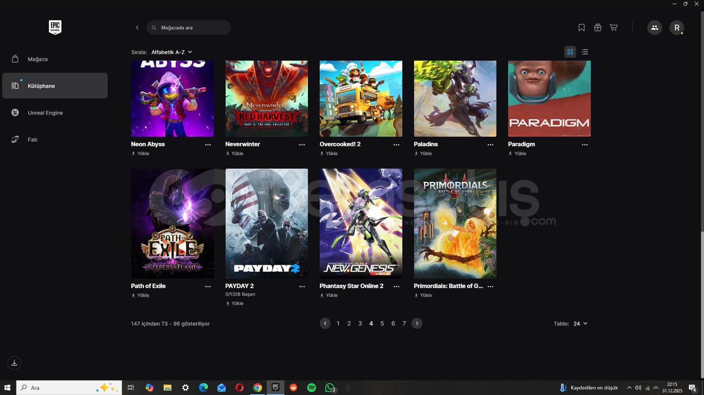Open the downloads icon in sidebar

coord(15,363)
